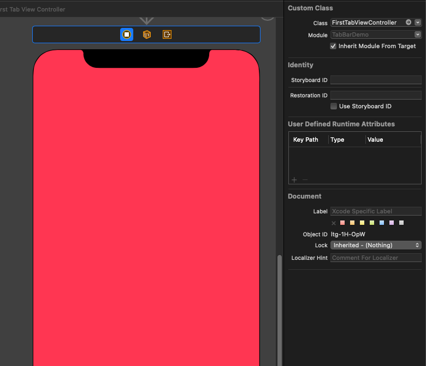Toggle Inherit Module From Target checkbox
Screen dimensions: 426x366
click(x=333, y=46)
